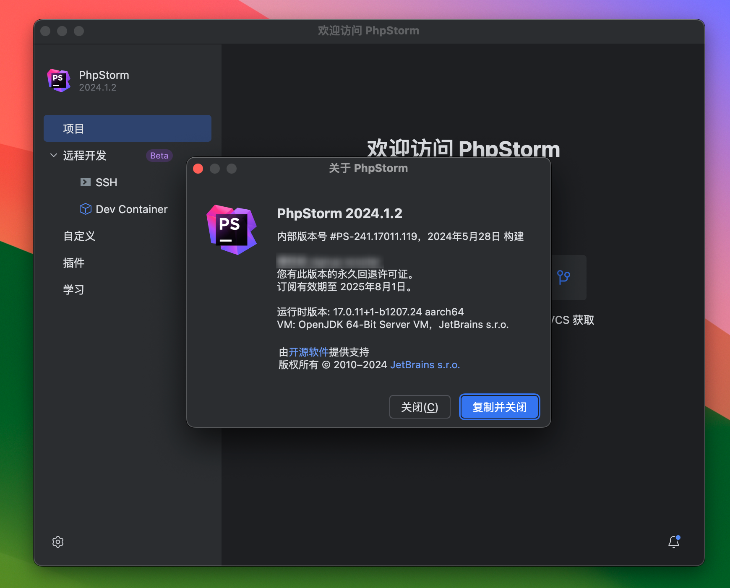
Task: Open the welcome screen settings gear
Action: [58, 541]
